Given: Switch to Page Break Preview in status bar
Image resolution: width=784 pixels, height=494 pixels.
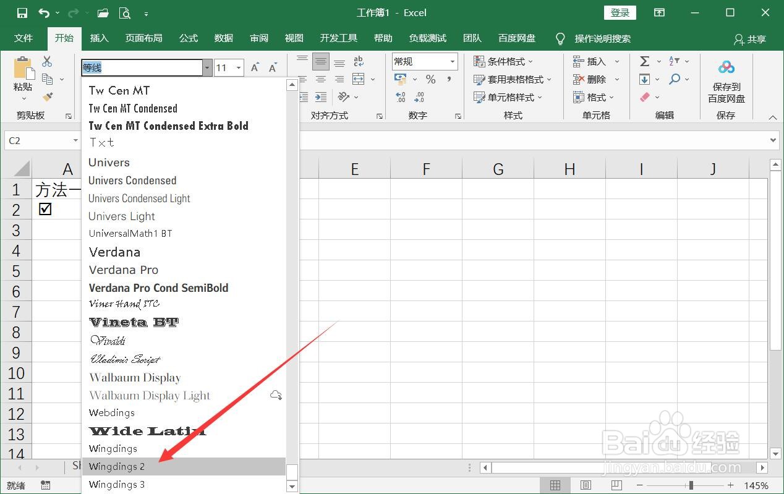Looking at the screenshot, I should [x=616, y=485].
